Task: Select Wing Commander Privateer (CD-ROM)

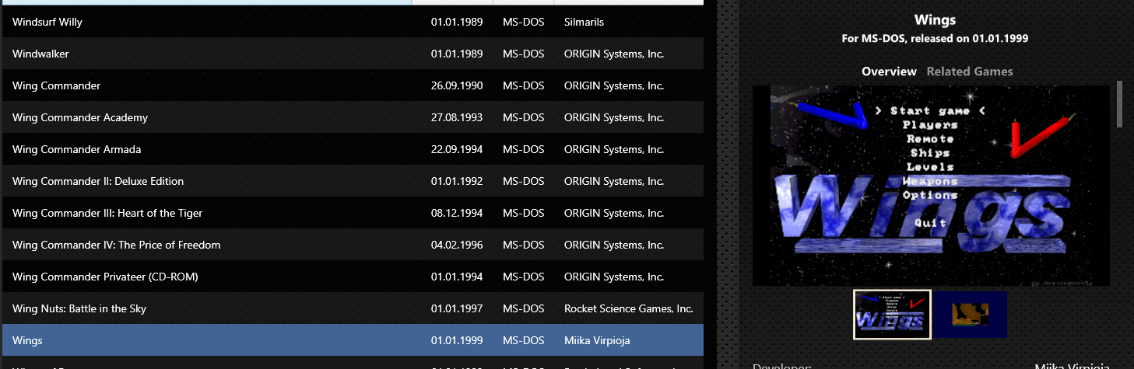Action: [353, 277]
